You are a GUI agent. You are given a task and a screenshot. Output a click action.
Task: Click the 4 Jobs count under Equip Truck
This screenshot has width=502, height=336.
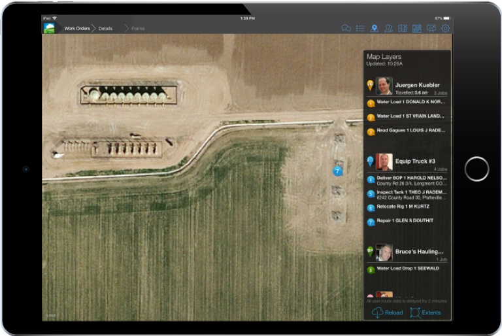pos(441,169)
